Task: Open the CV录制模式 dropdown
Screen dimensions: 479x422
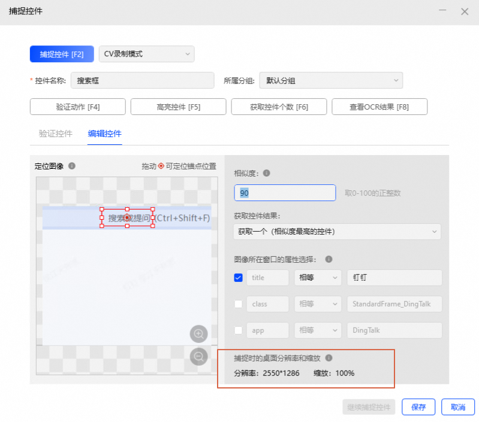Action: [147, 54]
